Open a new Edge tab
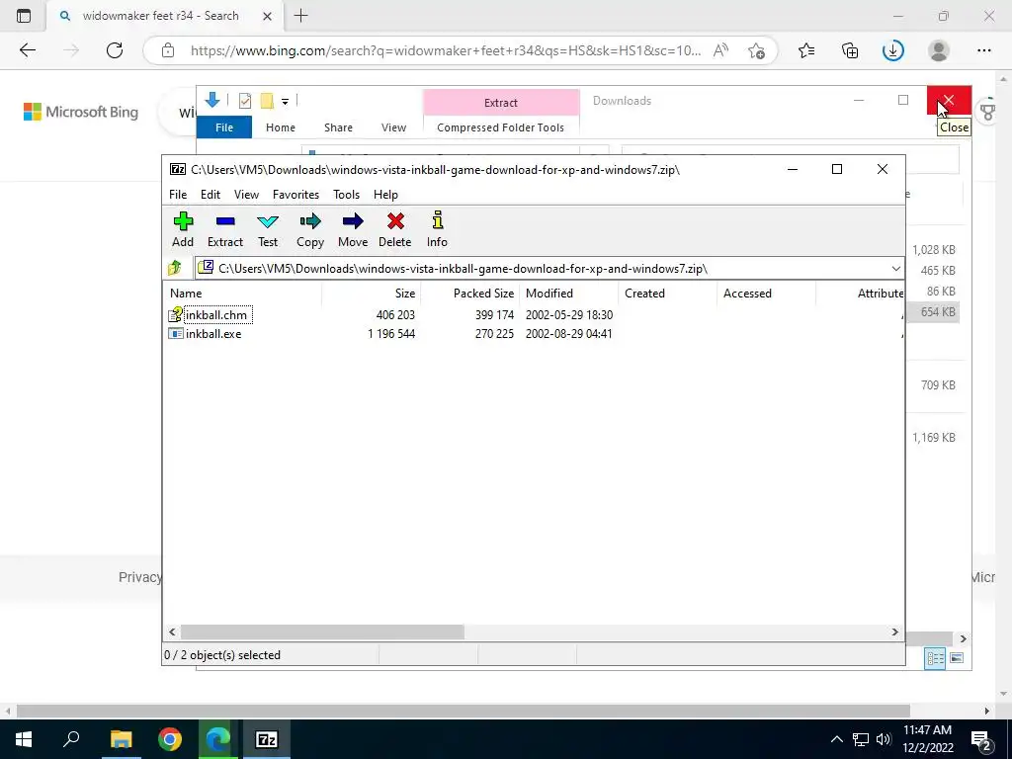The image size is (1012, 759). point(300,16)
